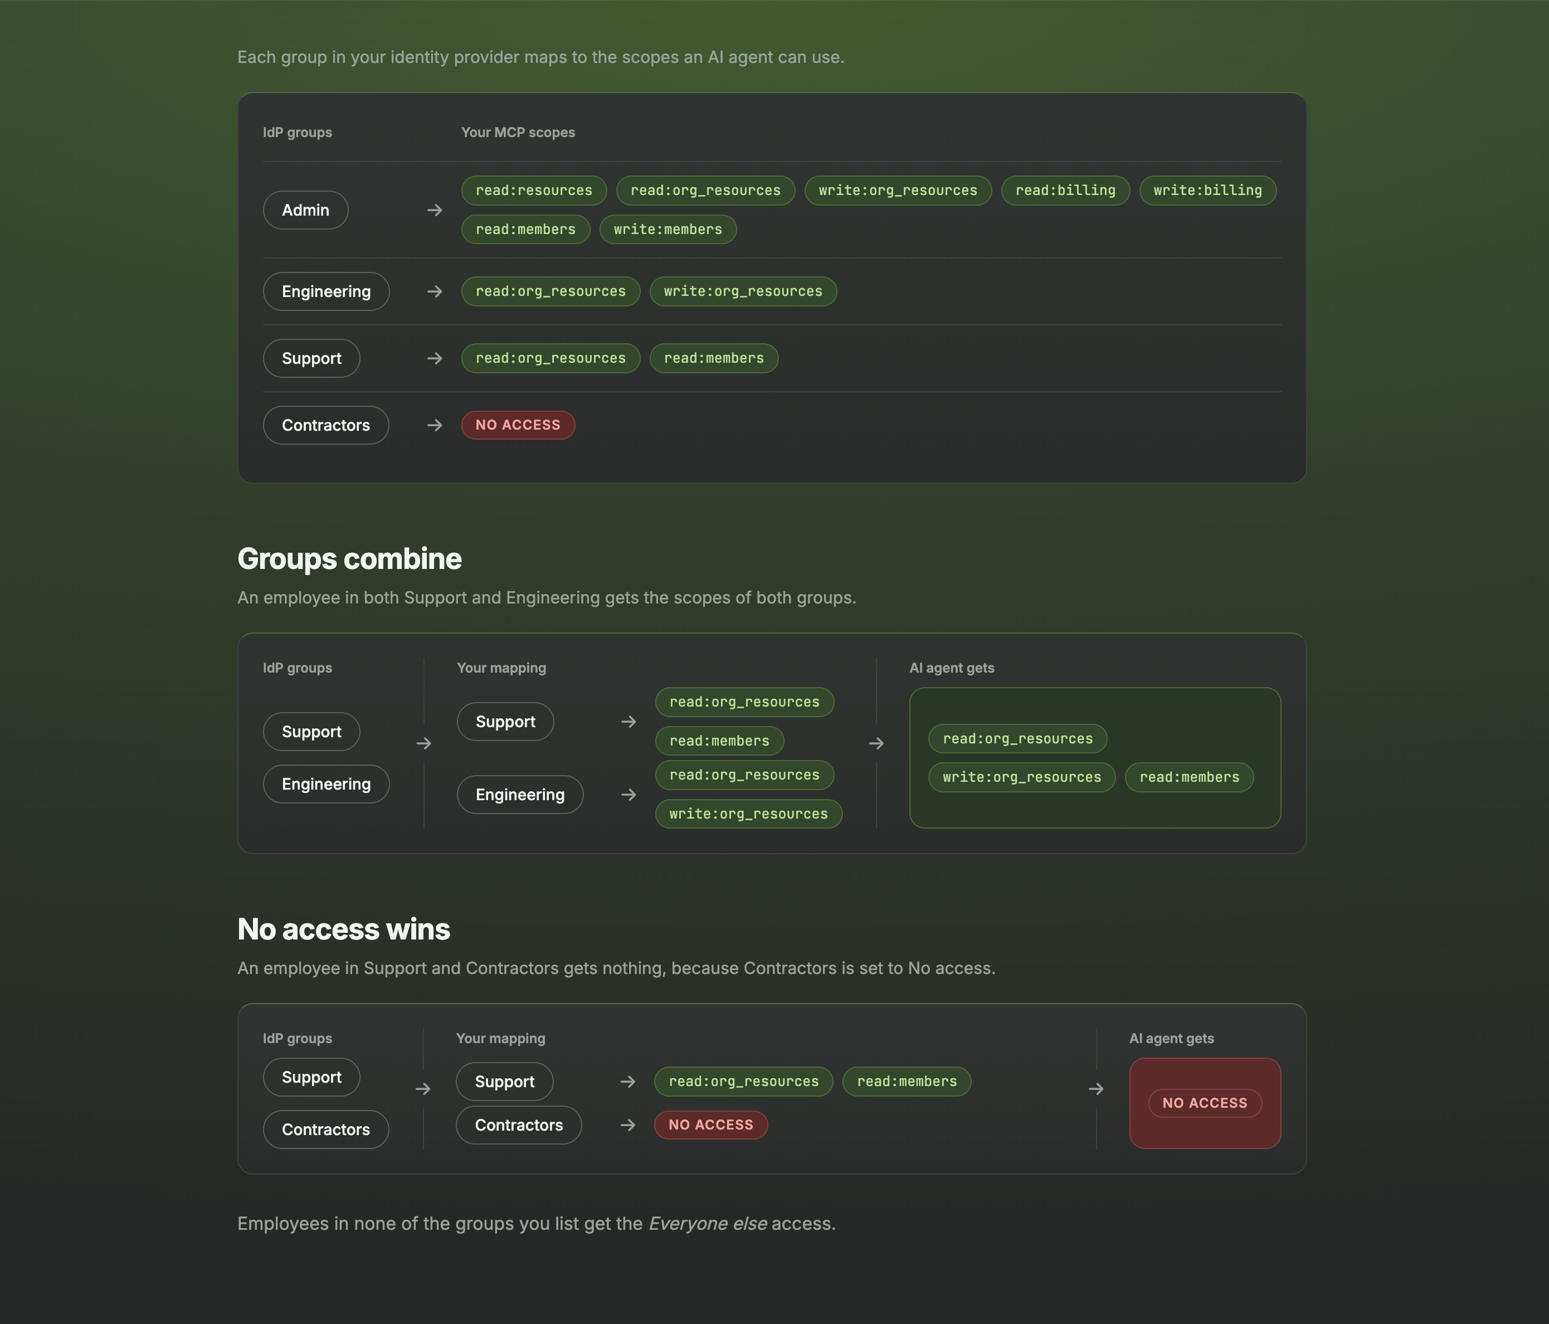
Task: Click the 'No access wins' heading
Action: point(343,929)
